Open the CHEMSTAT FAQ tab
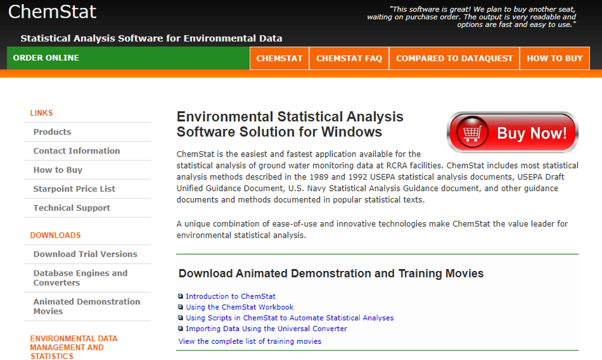 [349, 58]
